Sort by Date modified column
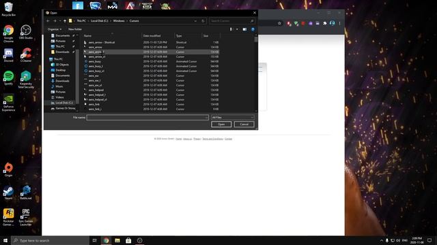 pos(158,36)
